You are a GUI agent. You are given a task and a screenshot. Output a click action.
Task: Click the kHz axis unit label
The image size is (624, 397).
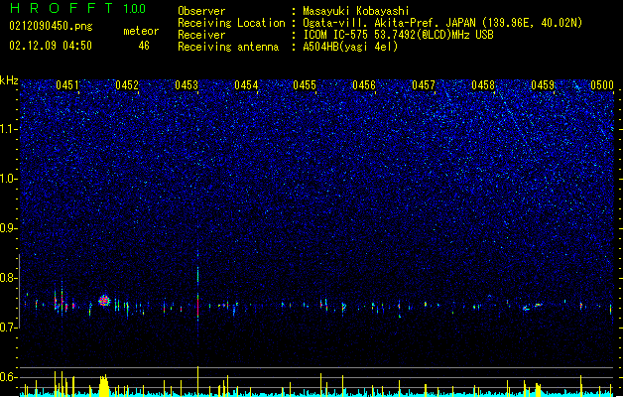tap(9, 80)
